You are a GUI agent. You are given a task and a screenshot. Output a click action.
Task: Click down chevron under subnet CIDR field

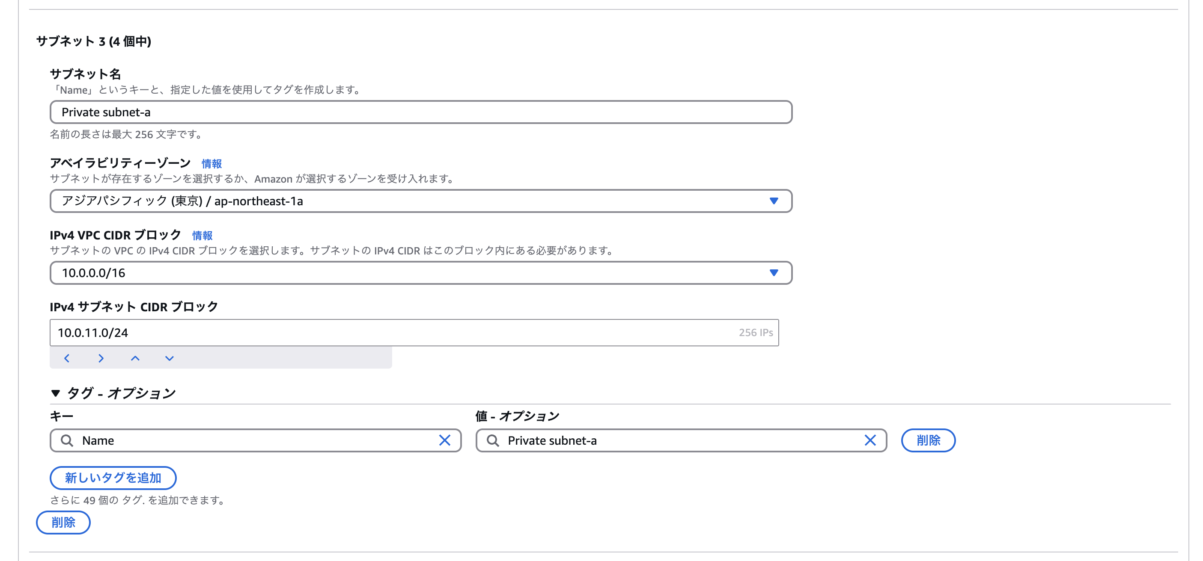[x=169, y=358]
